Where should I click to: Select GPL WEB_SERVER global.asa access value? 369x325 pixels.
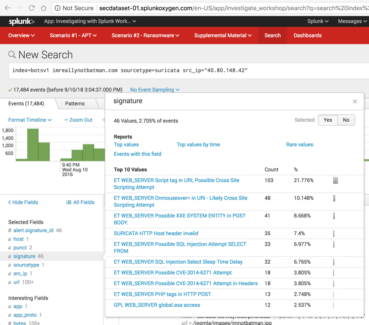(157, 305)
